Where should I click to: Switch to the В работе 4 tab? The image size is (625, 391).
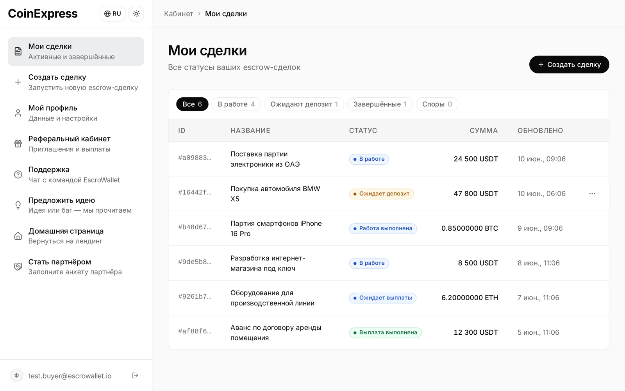pyautogui.click(x=236, y=104)
